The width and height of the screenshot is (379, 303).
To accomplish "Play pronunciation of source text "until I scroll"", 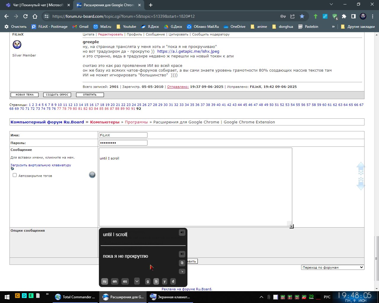I will 182,233.
